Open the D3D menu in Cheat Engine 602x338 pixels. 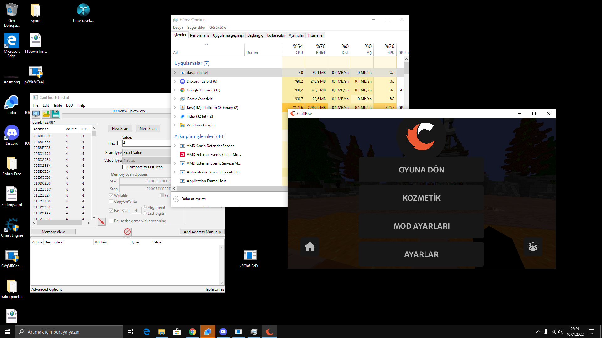69,105
